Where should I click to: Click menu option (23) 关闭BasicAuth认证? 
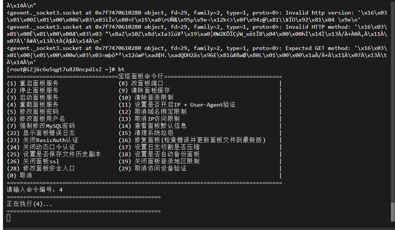(x=43, y=140)
